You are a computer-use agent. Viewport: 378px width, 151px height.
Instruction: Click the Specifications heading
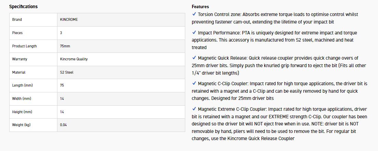click(x=23, y=6)
